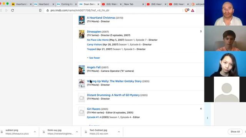Select the bald man's video tile
Viewport: 246px width, 138px height.
tap(225, 13)
